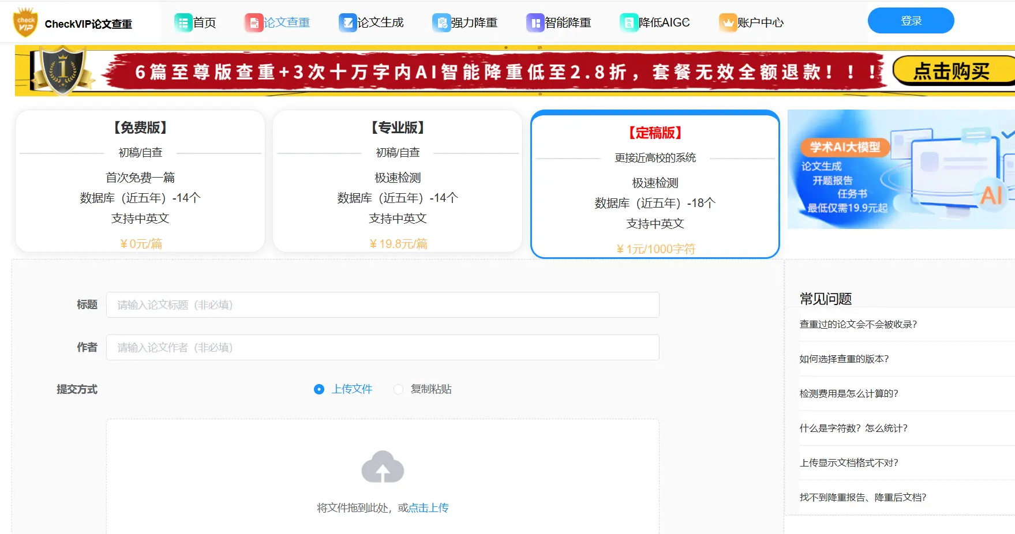Click the 论文标题 title input field
1015x534 pixels.
coord(382,305)
